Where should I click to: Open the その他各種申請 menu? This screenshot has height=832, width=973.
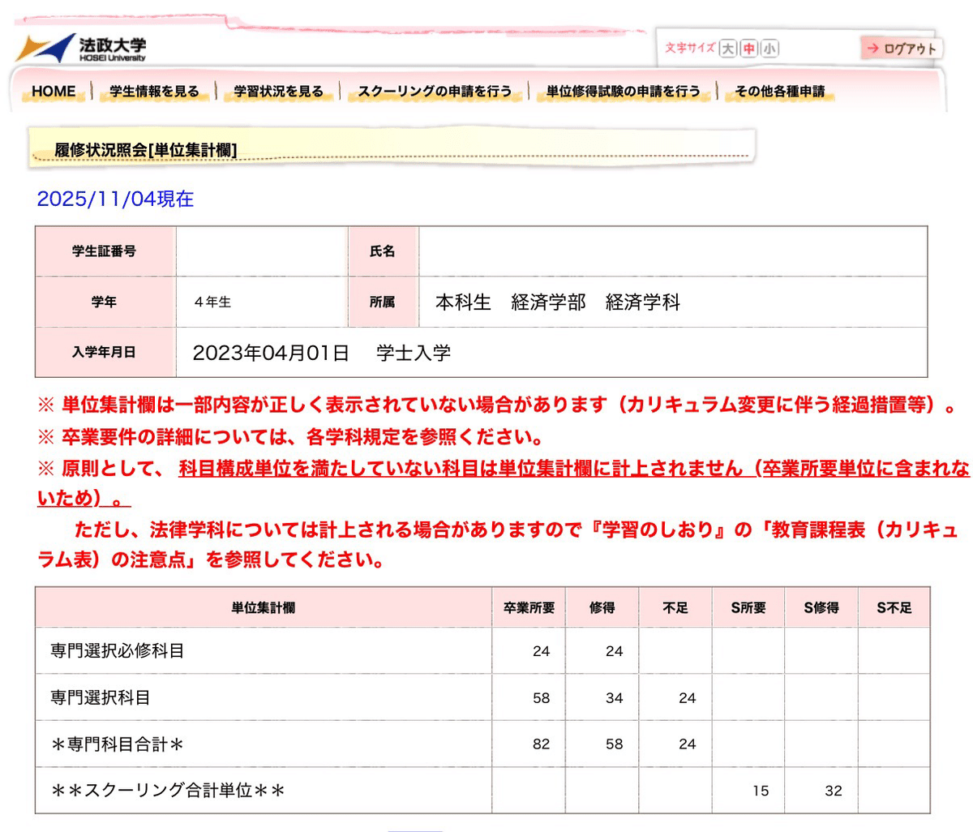(x=779, y=91)
